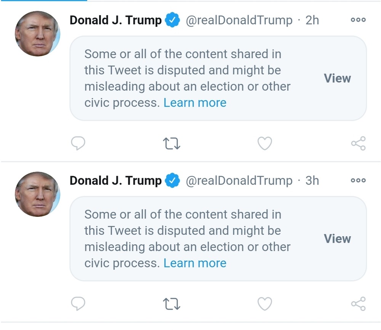The image size is (381, 330).
Task: Reply to the 3h-old tweet
Action: pyautogui.click(x=78, y=304)
